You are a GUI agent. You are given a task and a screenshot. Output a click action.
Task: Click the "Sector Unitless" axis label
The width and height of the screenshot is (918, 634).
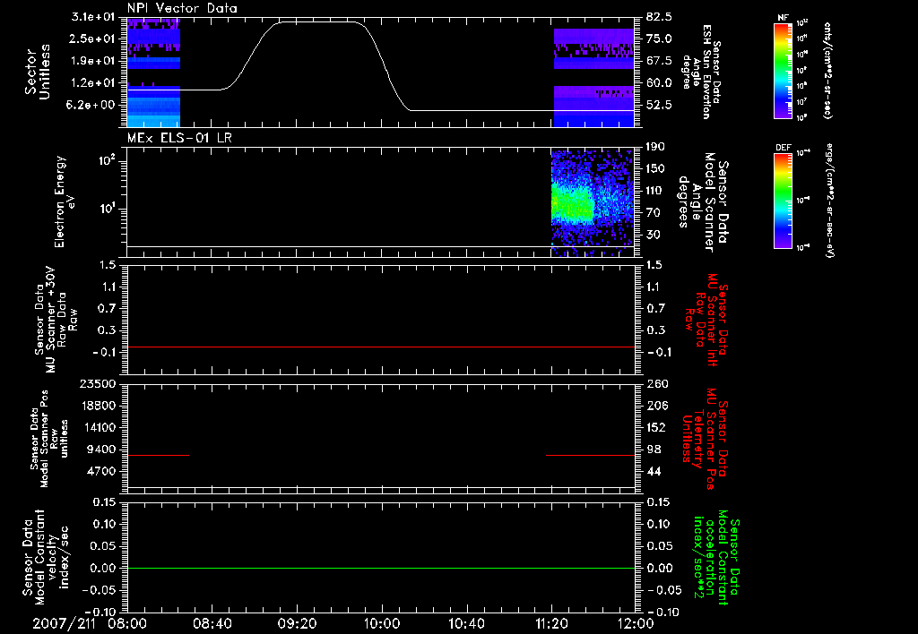pyautogui.click(x=38, y=72)
